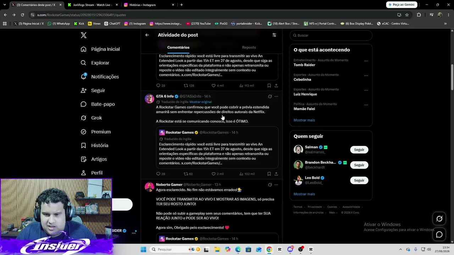Screen dimensions: 454x255
Task: Click Mostrar mais under Quem seguir
Action: [x=304, y=194]
